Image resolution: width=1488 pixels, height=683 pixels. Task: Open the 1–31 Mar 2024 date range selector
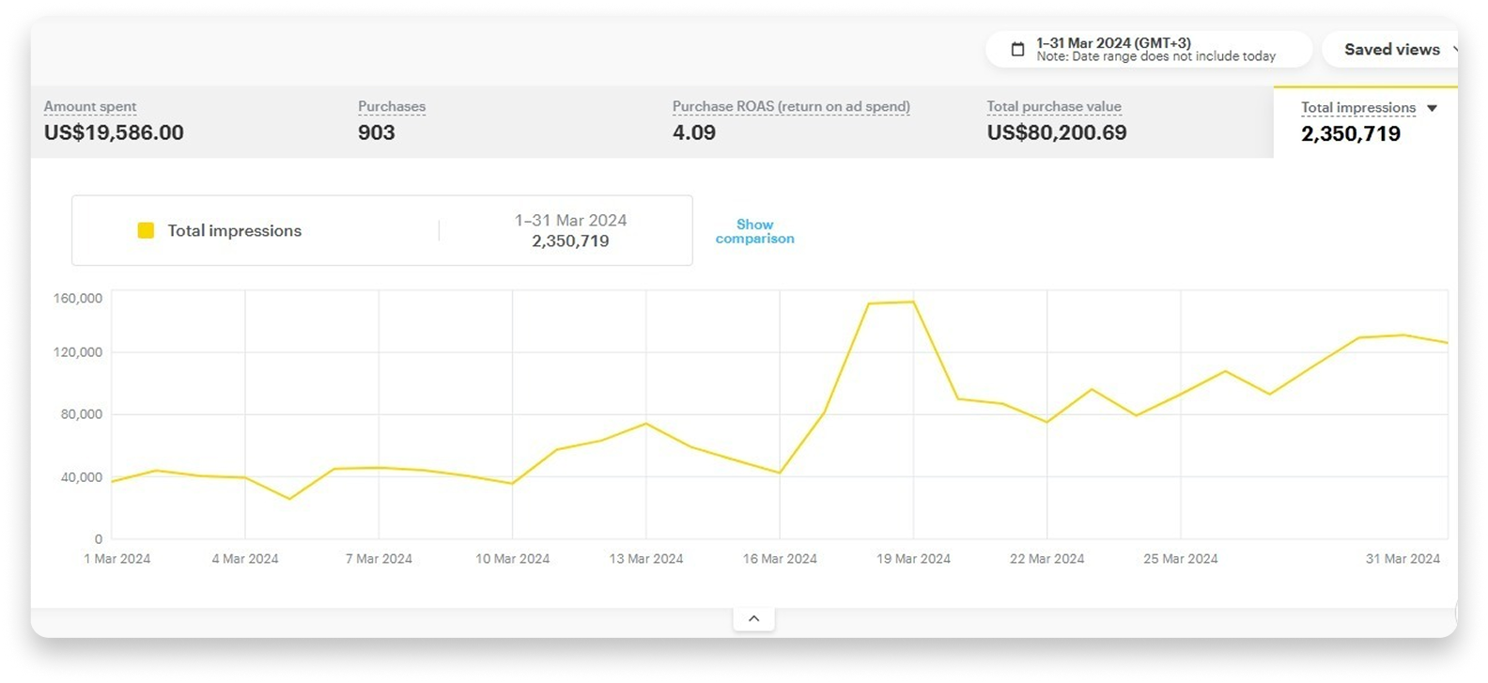pyautogui.click(x=1149, y=50)
